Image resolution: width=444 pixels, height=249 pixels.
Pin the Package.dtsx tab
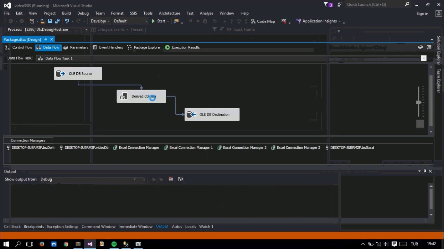(45, 39)
